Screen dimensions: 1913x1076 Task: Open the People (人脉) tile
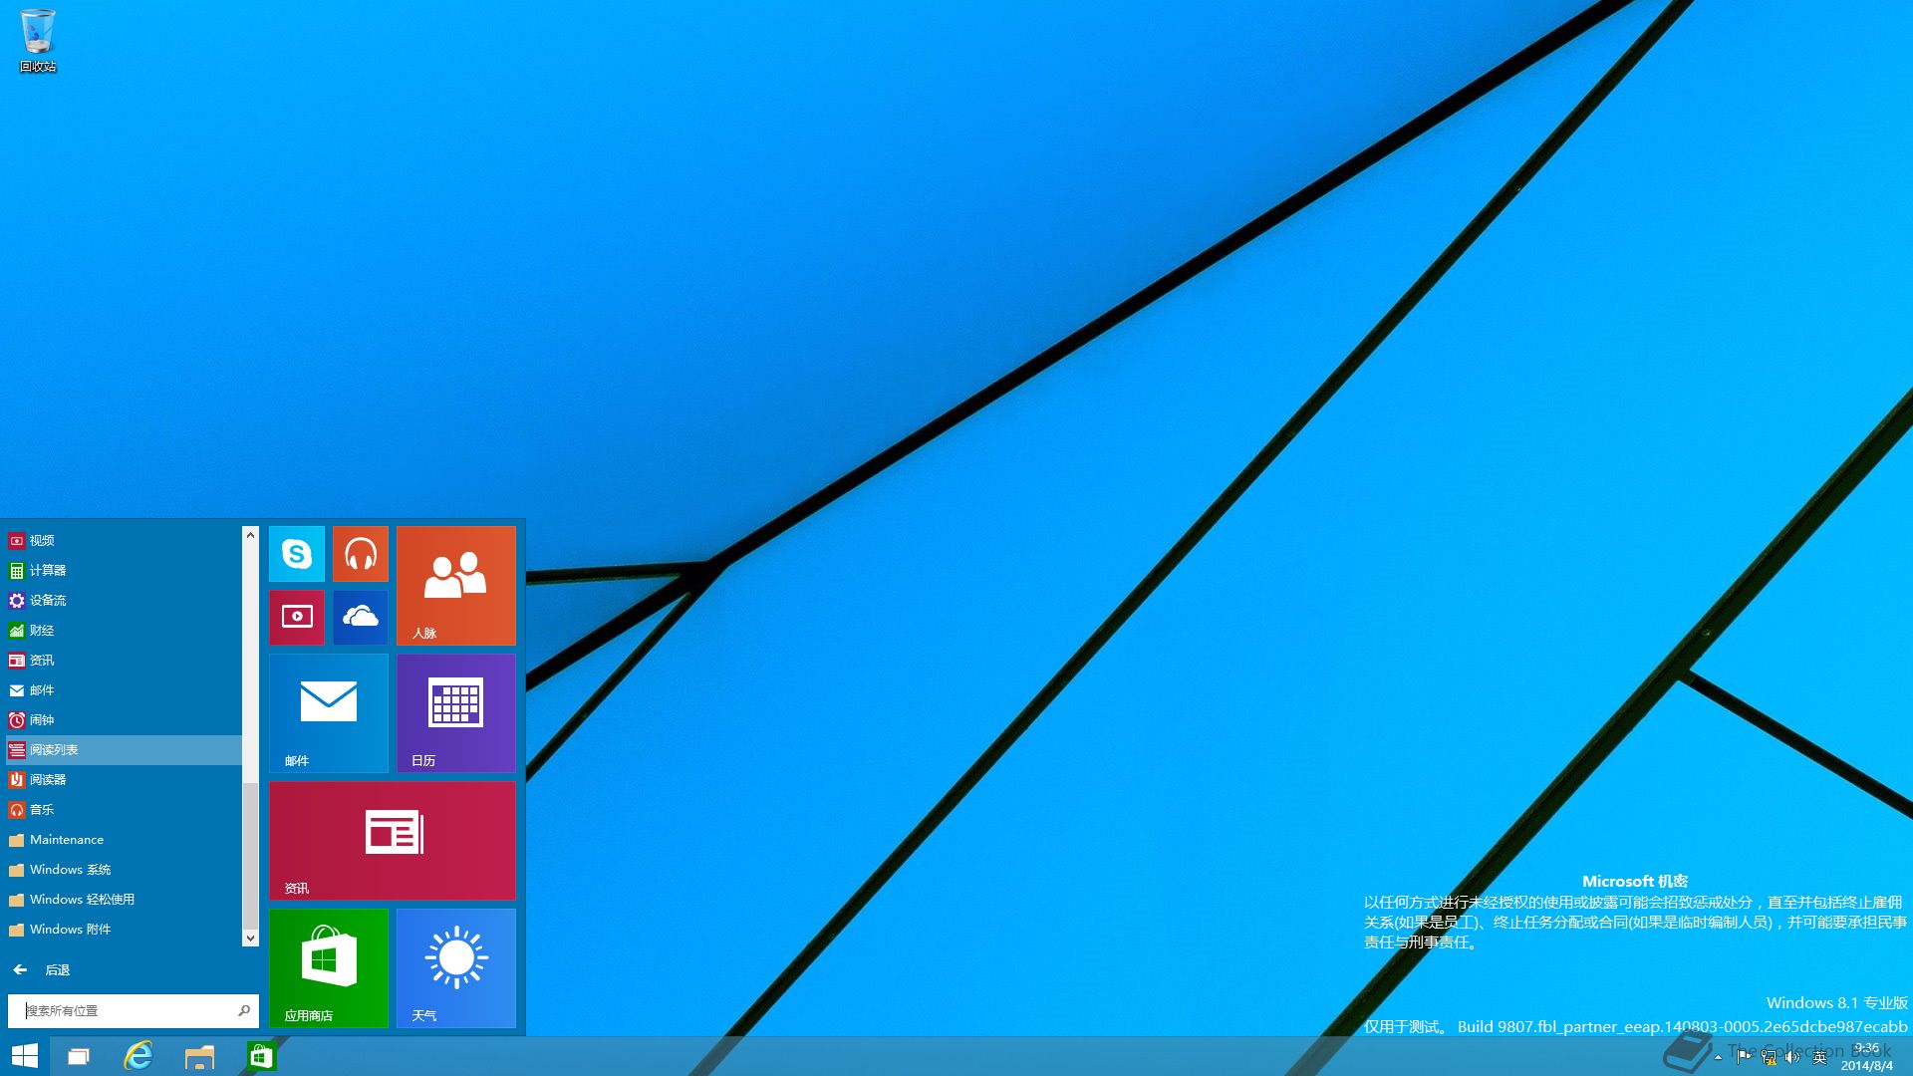pos(456,586)
